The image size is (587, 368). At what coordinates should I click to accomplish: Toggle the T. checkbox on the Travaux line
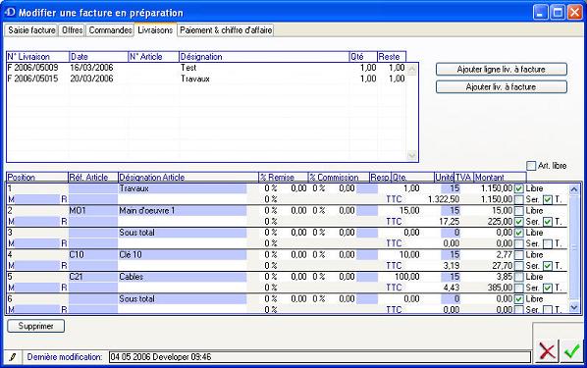tap(548, 199)
